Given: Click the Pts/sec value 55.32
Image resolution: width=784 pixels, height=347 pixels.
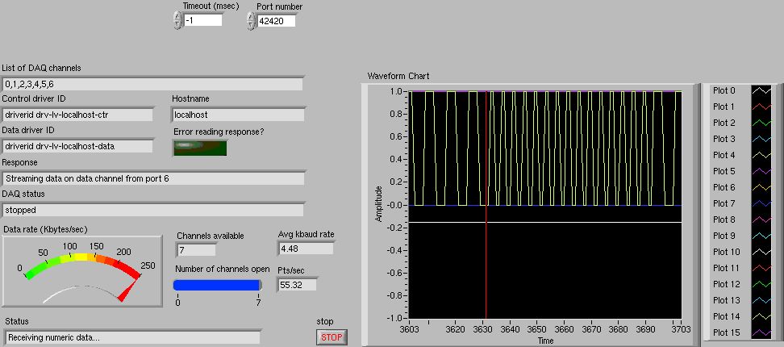Looking at the screenshot, I should pyautogui.click(x=297, y=285).
